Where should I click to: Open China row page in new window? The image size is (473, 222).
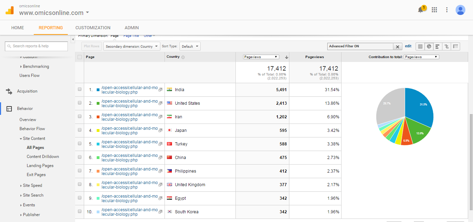point(160,158)
